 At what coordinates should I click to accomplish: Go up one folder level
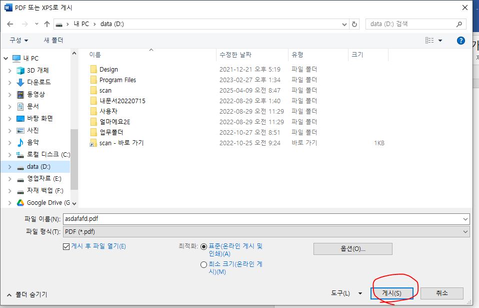coord(46,24)
